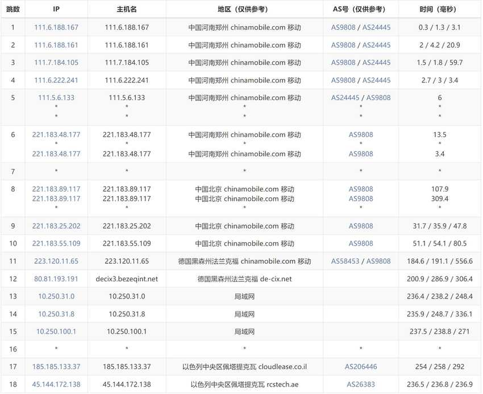Select hostname 45.144.172.138
The image size is (483, 394).
coord(127,384)
